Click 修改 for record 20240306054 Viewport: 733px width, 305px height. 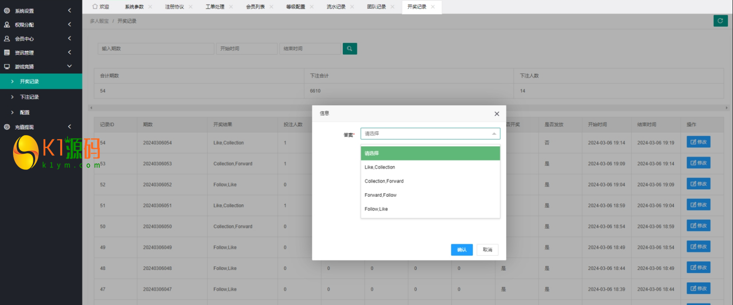pos(698,142)
